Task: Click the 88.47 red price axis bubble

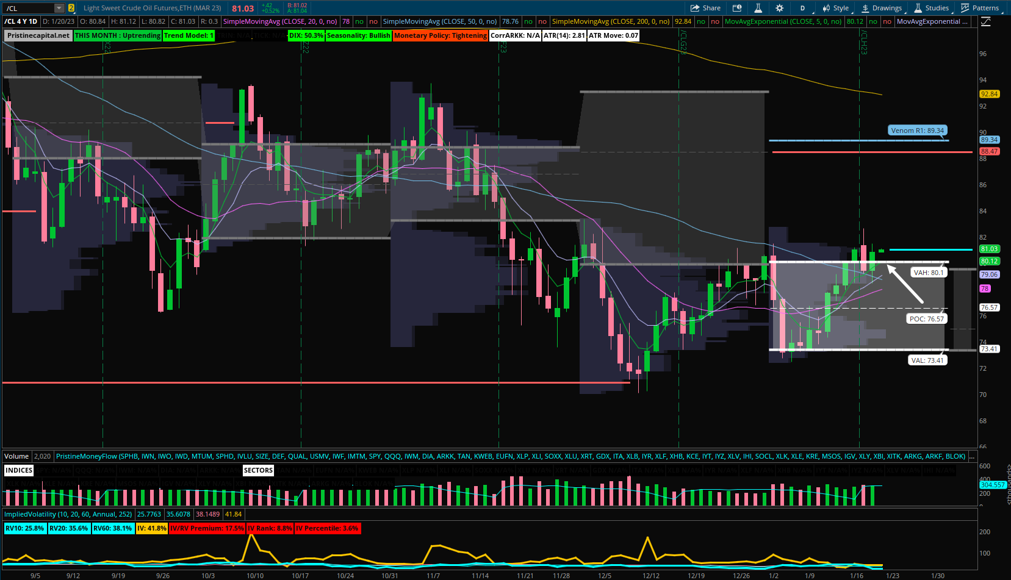Action: 989,151
